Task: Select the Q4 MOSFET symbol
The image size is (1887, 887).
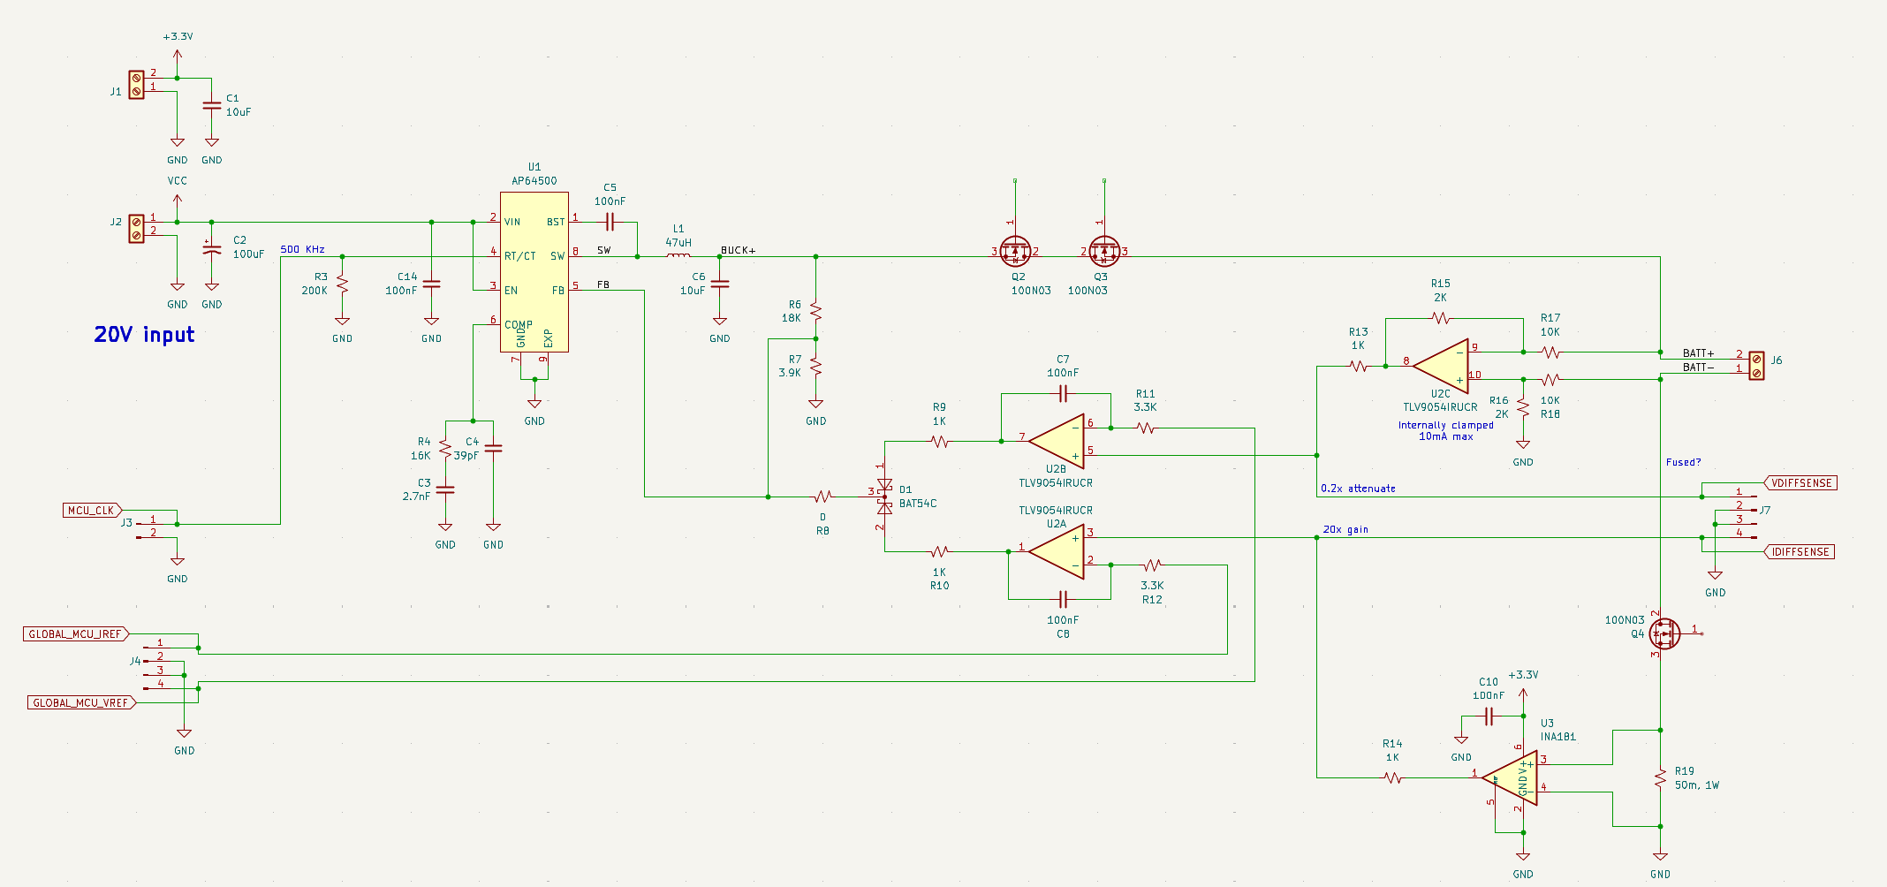Action: click(x=1663, y=633)
